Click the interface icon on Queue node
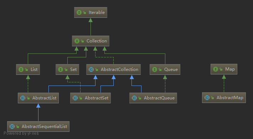 coord(155,69)
